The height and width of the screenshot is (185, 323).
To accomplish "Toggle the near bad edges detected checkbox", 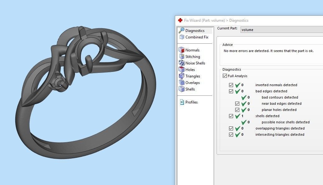I will 237,104.
